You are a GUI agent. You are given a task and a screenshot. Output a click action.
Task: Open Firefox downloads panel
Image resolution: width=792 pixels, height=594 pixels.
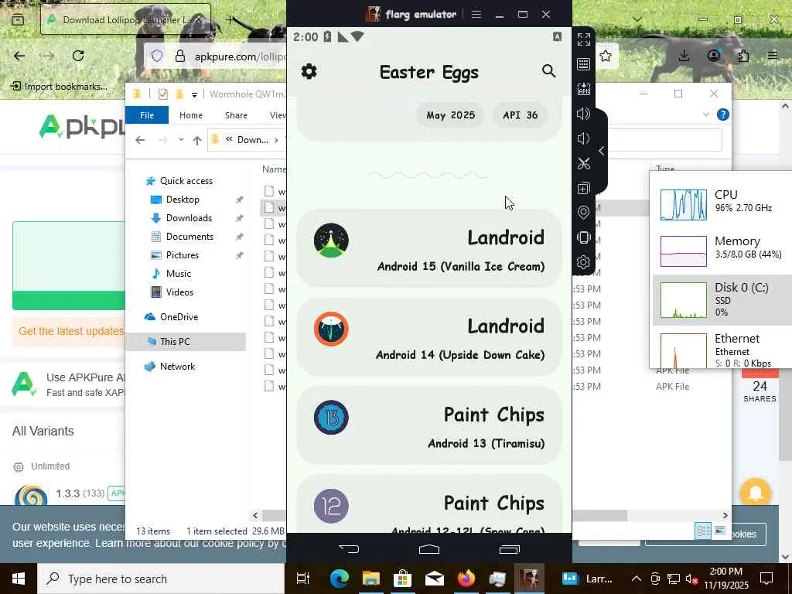(x=684, y=56)
